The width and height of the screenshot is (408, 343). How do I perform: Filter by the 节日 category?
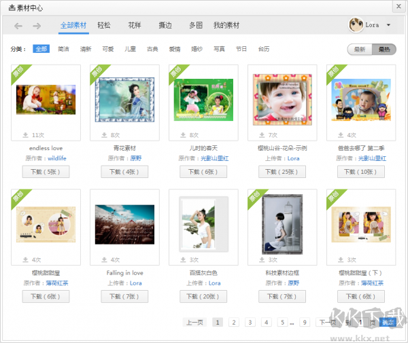click(x=241, y=49)
